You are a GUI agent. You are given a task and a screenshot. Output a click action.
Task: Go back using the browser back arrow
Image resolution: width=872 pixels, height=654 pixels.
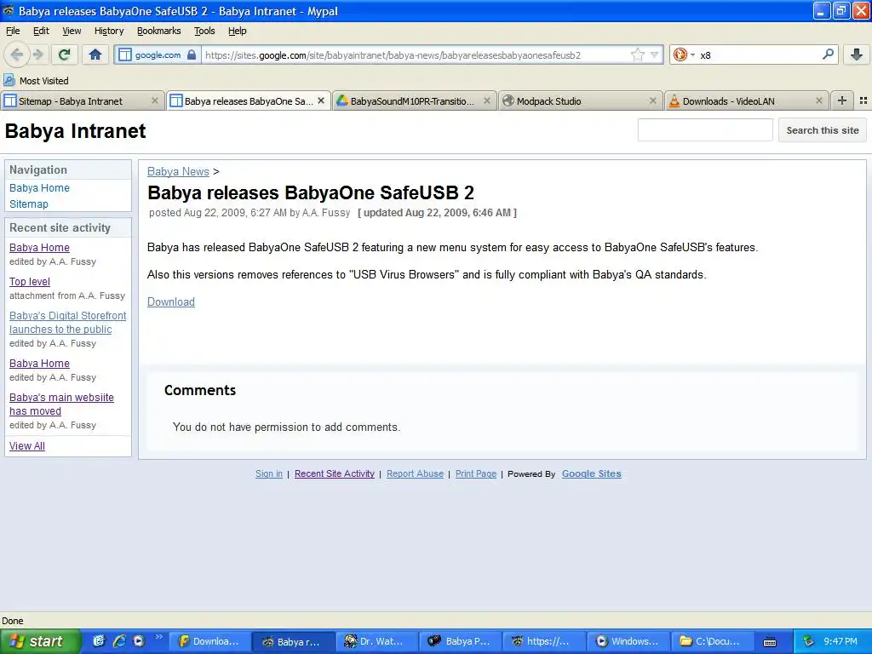coord(17,54)
